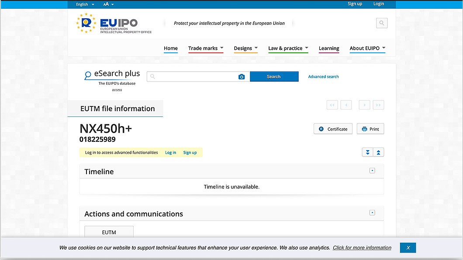Go to the Home menu item

pos(171,48)
